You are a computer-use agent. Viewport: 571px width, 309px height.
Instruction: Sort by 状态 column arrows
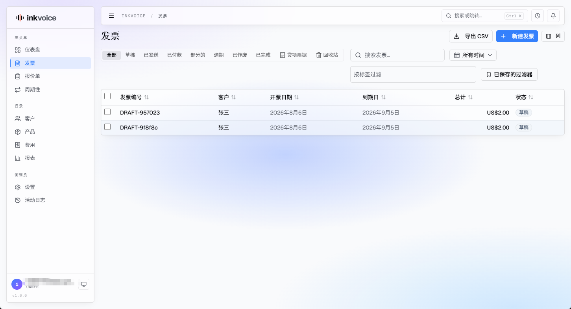[531, 97]
